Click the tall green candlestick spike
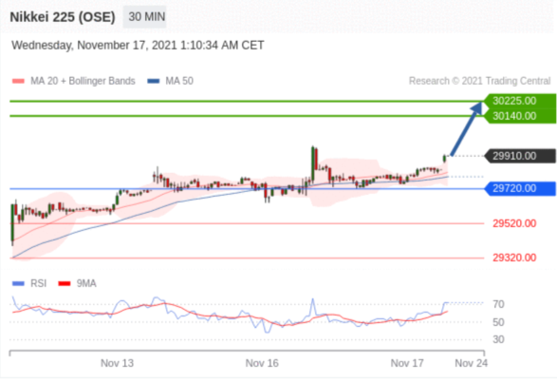Viewport: 557px width, 383px height. point(313,163)
